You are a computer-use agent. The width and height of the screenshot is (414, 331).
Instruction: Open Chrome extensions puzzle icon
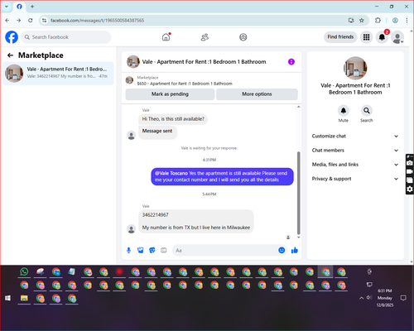pyautogui.click(x=378, y=21)
